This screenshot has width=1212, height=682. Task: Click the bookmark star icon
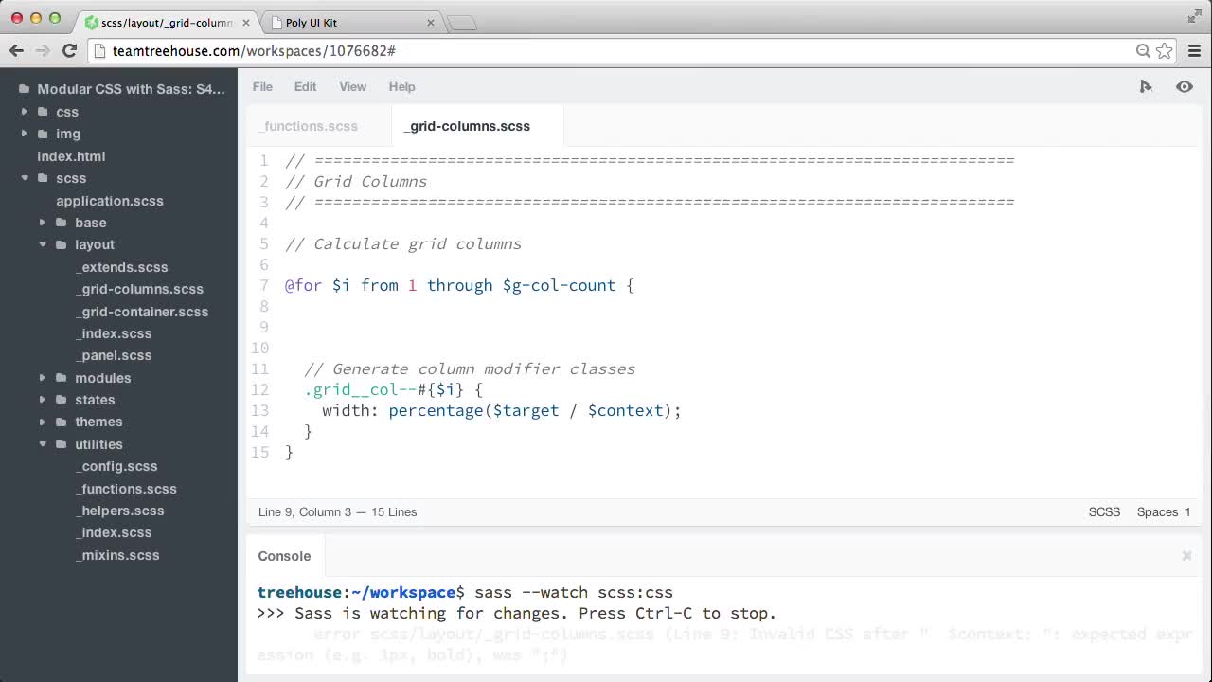coord(1164,50)
